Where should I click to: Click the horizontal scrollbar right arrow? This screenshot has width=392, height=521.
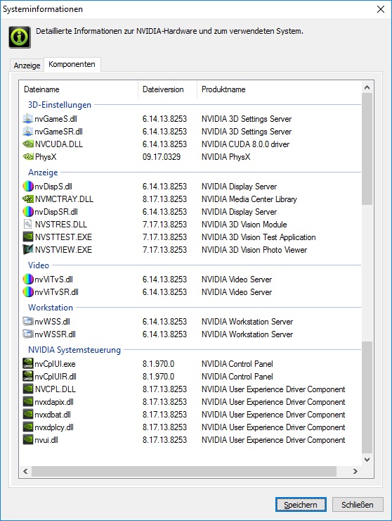click(x=355, y=471)
